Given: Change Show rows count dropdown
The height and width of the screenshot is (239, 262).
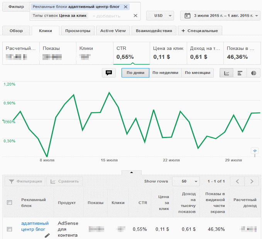Looking at the screenshot, I should (x=186, y=181).
